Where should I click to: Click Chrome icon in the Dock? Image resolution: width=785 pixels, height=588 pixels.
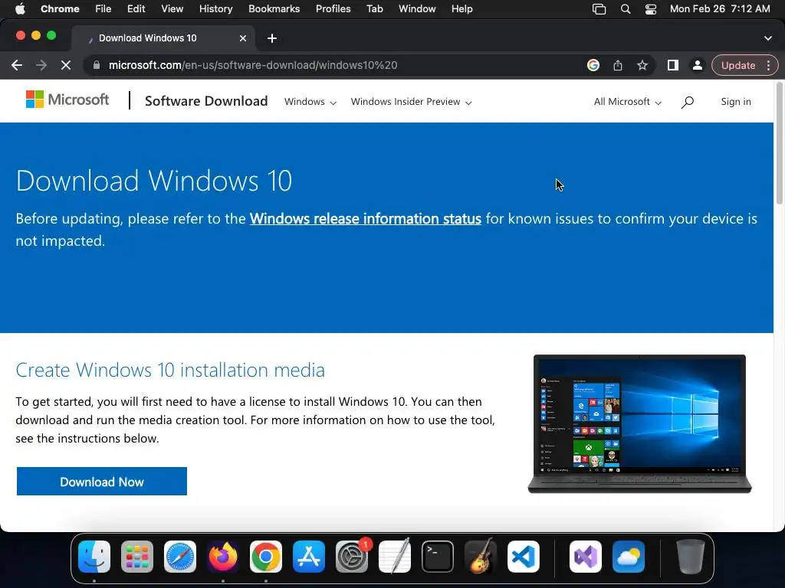[266, 557]
